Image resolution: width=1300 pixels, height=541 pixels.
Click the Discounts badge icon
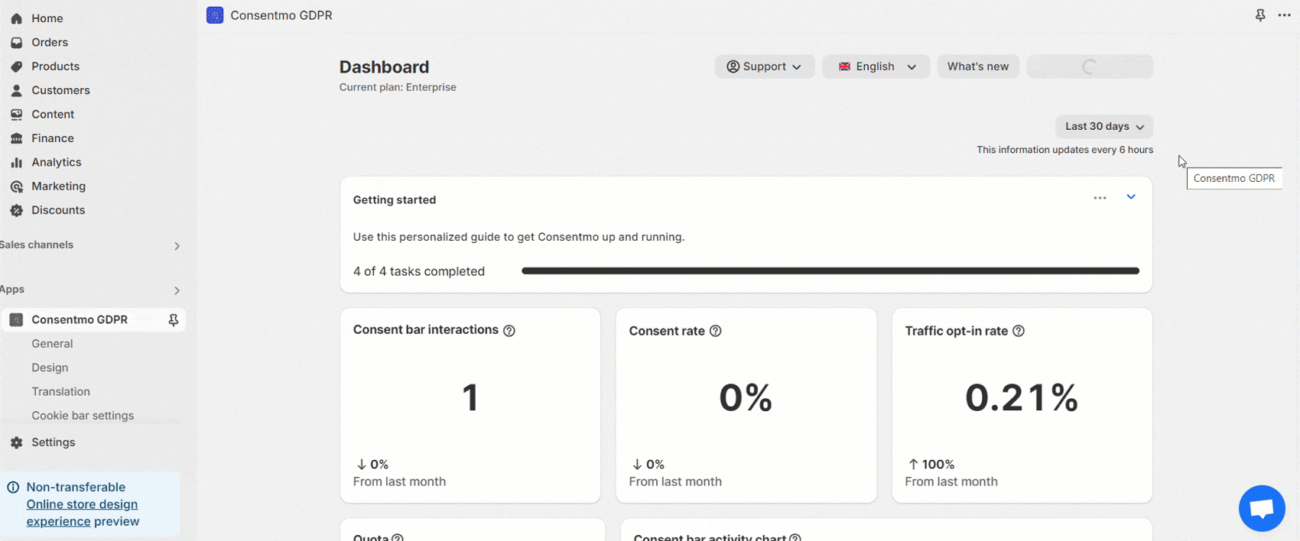tap(17, 210)
